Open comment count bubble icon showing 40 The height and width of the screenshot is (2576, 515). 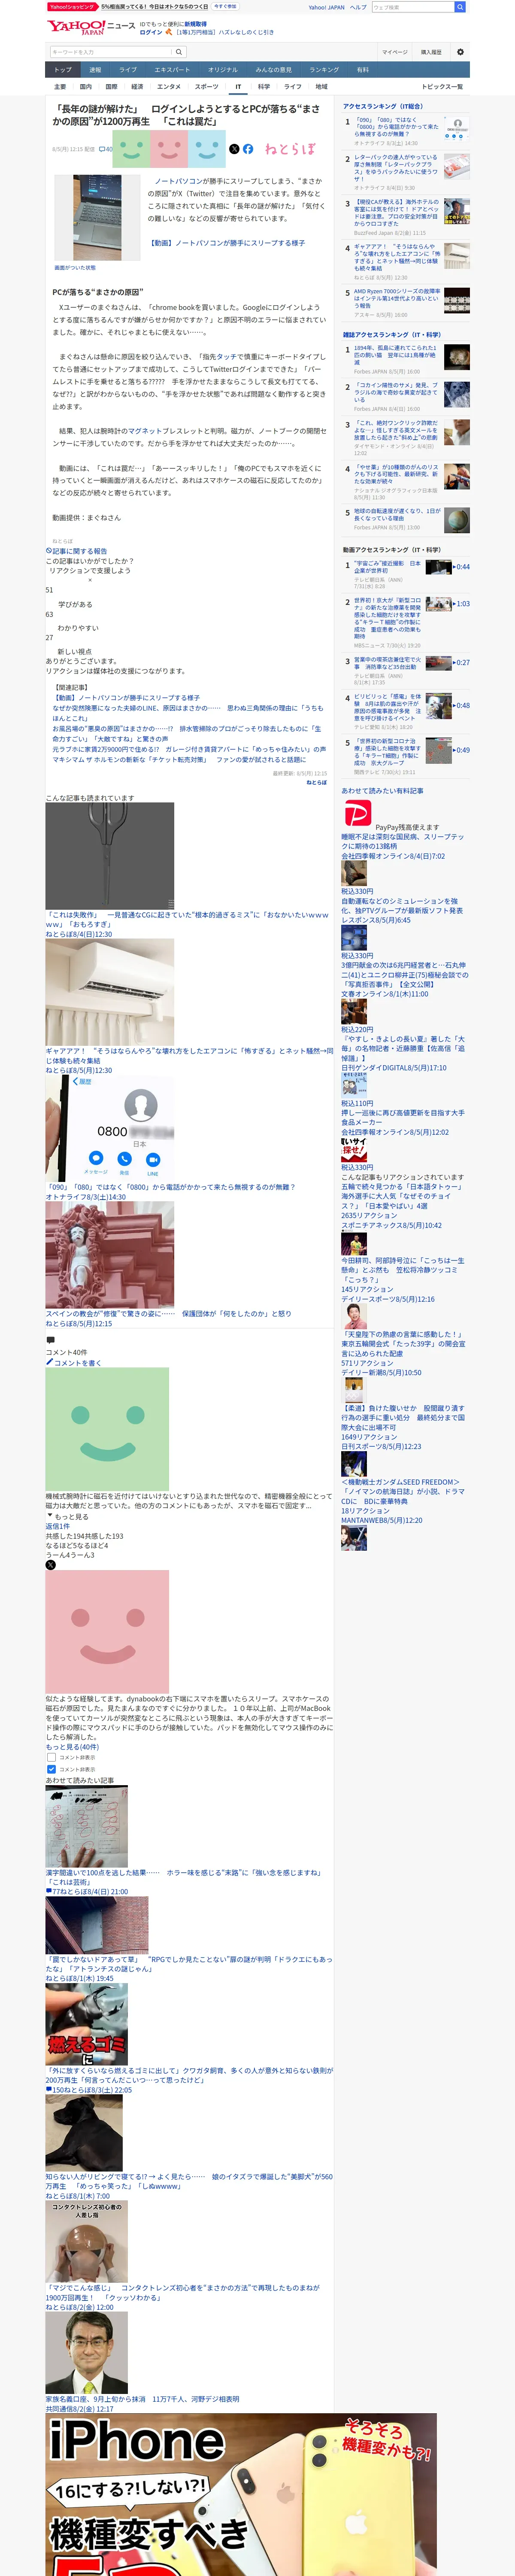[x=105, y=149]
